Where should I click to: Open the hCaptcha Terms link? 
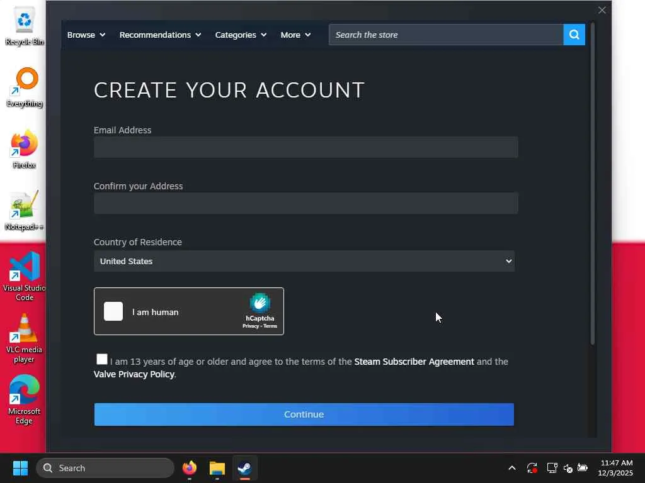(270, 326)
